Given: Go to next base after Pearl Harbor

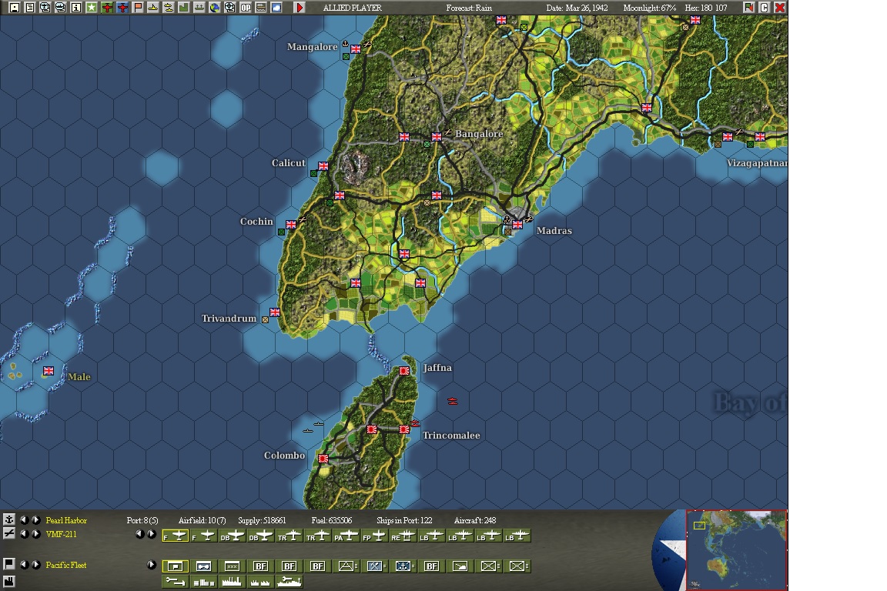Looking at the screenshot, I should [36, 520].
